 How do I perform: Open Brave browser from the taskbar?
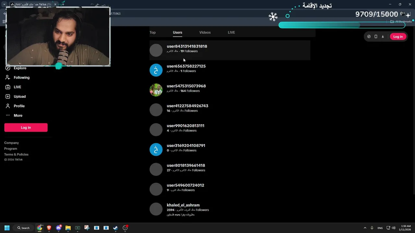(x=49, y=228)
